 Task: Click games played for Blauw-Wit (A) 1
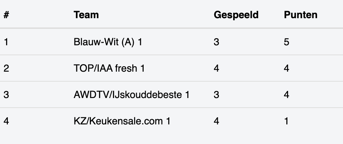point(216,42)
